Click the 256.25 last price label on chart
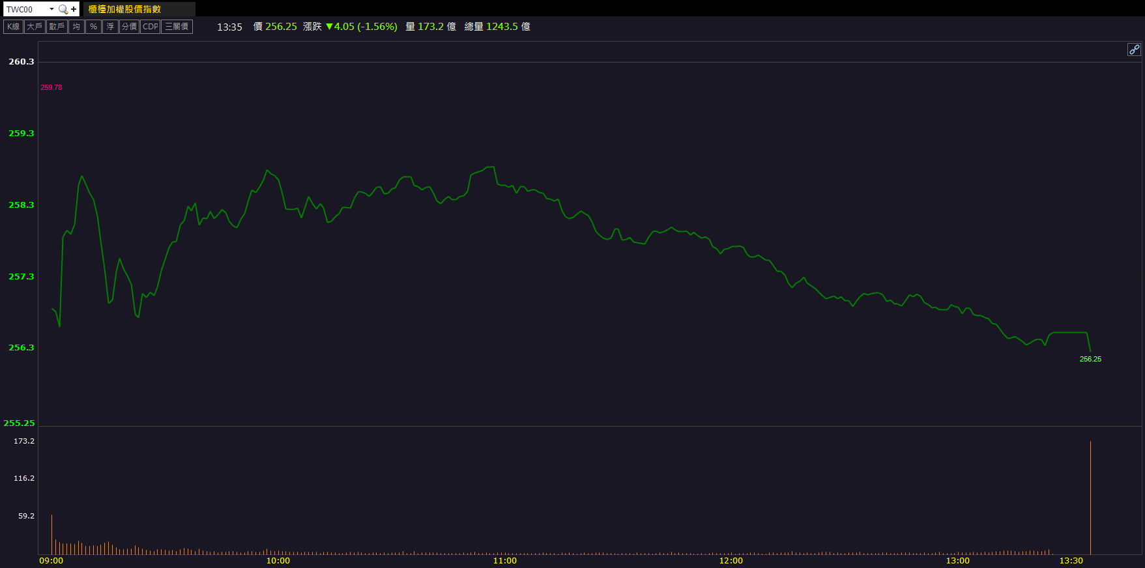 coord(1090,359)
